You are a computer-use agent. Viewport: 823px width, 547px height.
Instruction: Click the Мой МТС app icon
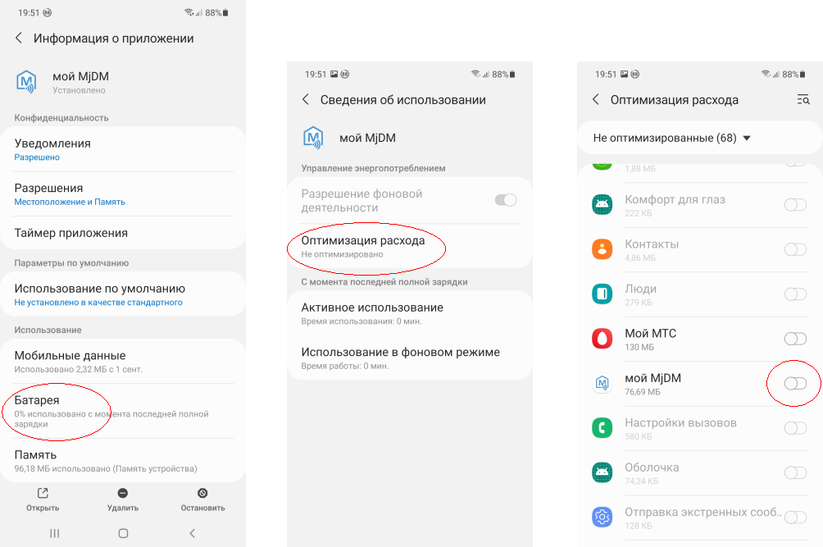(602, 339)
